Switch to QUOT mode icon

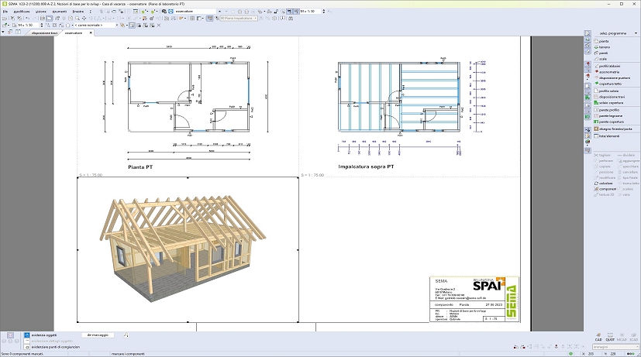click(x=610, y=337)
